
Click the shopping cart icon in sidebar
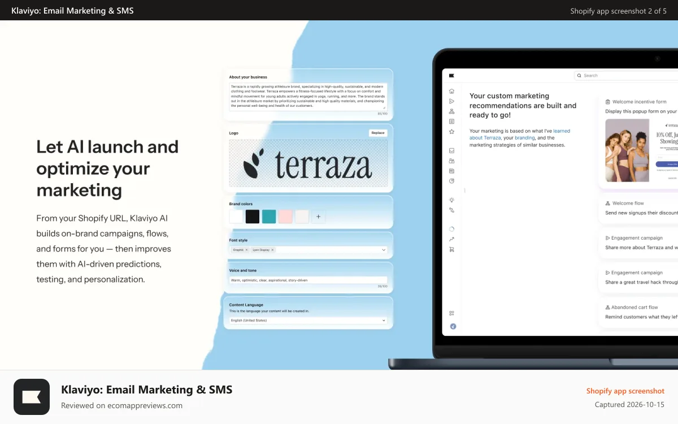coord(451,249)
